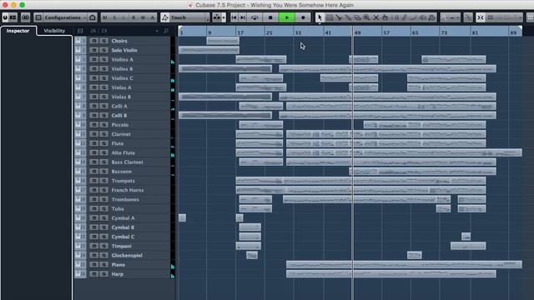Image resolution: width=534 pixels, height=300 pixels.
Task: Select the Glockenspiel clip near bar 65
Action: [x=415, y=255]
